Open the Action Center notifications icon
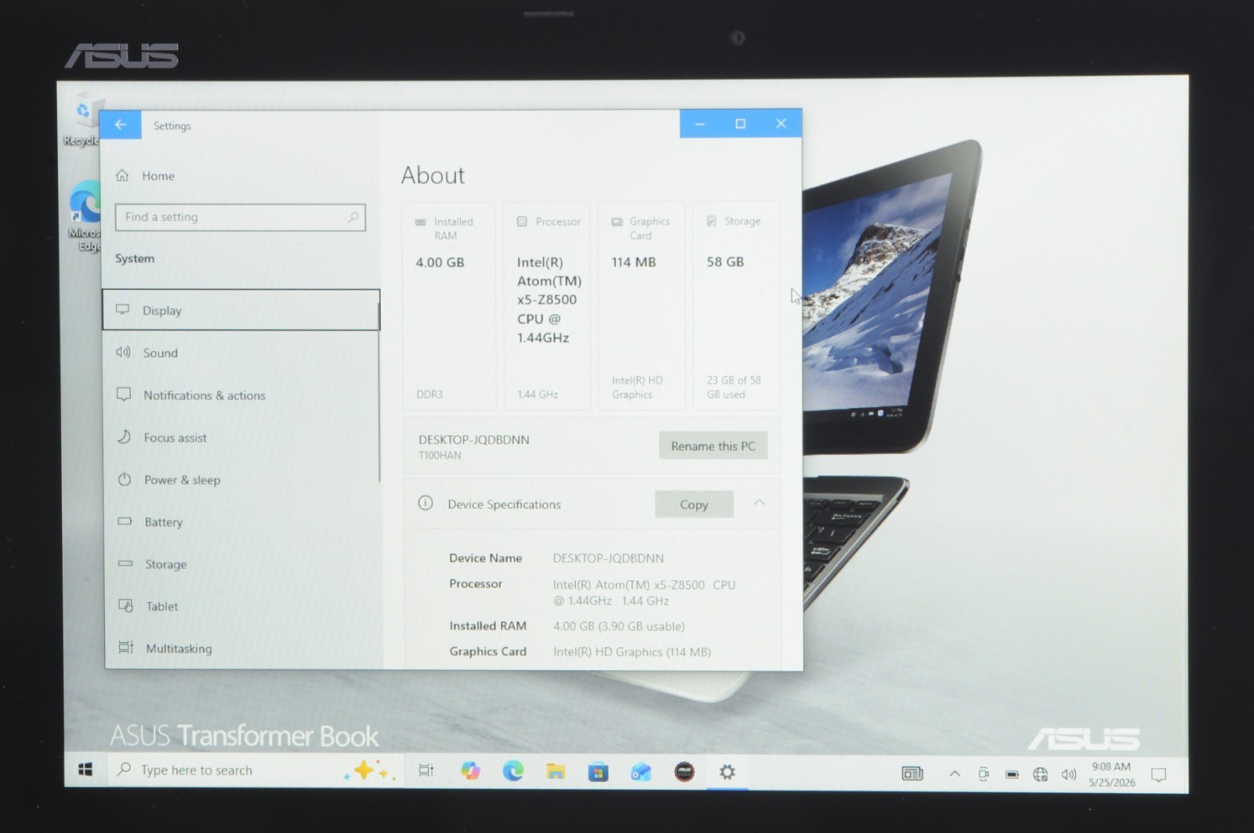This screenshot has width=1254, height=833. pyautogui.click(x=1158, y=775)
